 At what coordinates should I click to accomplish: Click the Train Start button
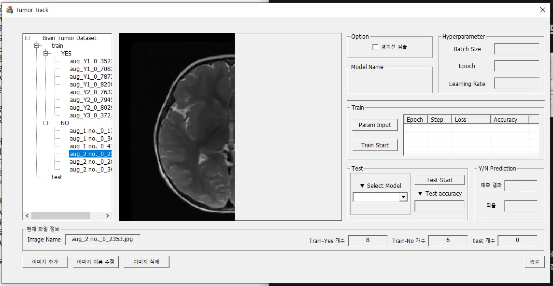pos(375,145)
